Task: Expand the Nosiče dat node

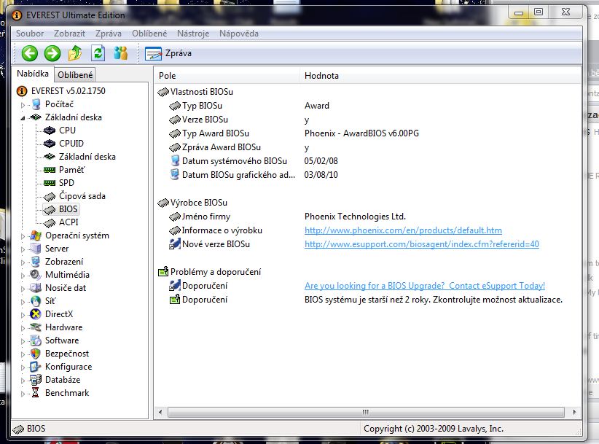Action: pos(23,289)
